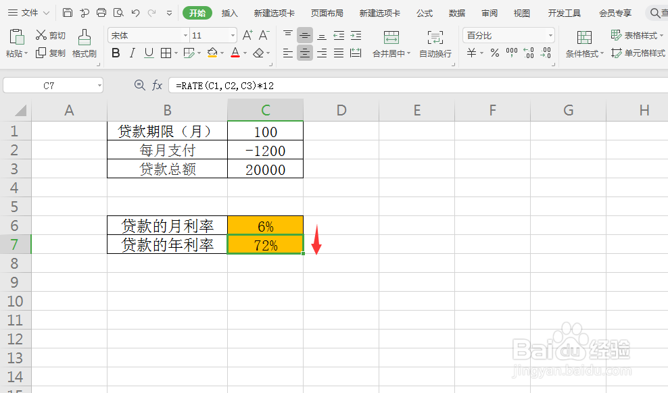Copy selection with the copy icon
The image size is (668, 393).
coord(41,53)
